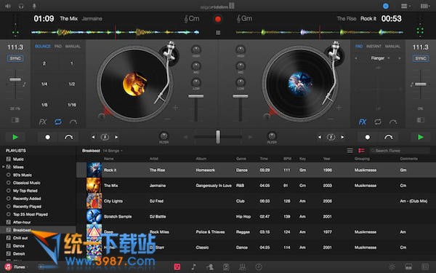
Task: Trigger the 2 beat bounce loop pad
Action: (x=44, y=63)
